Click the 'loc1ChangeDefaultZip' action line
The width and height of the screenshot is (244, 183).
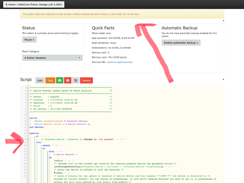tap(108, 167)
